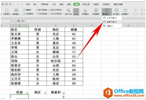Click the cell containing 杭州
The height and width of the screenshot is (100, 146).
coord(56,79)
